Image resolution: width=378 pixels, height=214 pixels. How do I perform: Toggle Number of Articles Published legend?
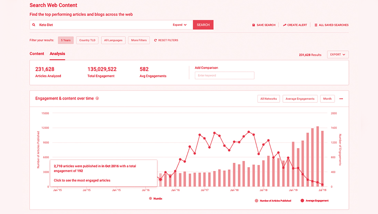(x=256, y=201)
